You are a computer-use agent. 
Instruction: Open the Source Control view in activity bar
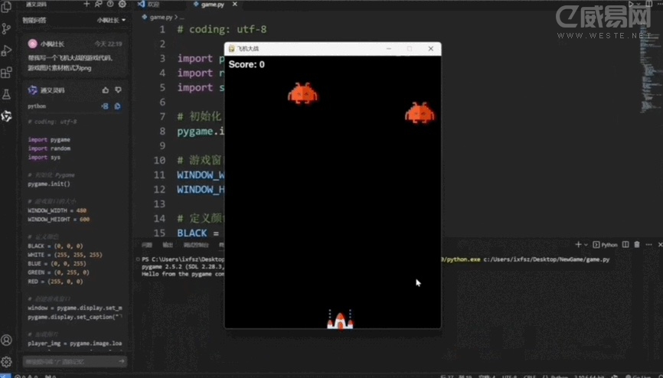click(x=7, y=28)
